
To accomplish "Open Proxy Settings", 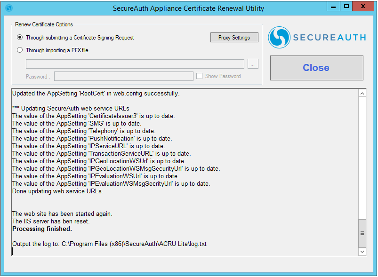I will [234, 38].
